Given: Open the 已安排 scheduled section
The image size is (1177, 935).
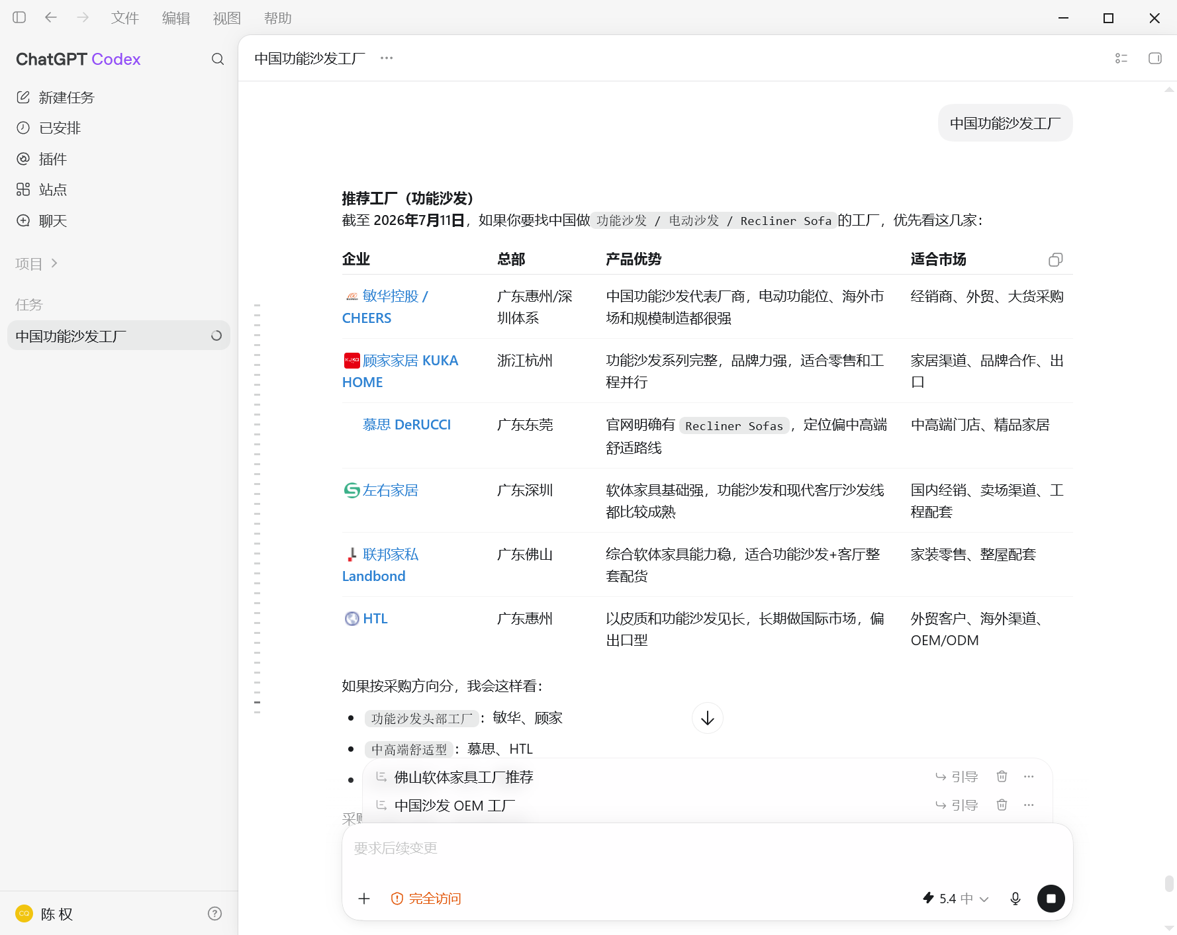Looking at the screenshot, I should coord(118,128).
